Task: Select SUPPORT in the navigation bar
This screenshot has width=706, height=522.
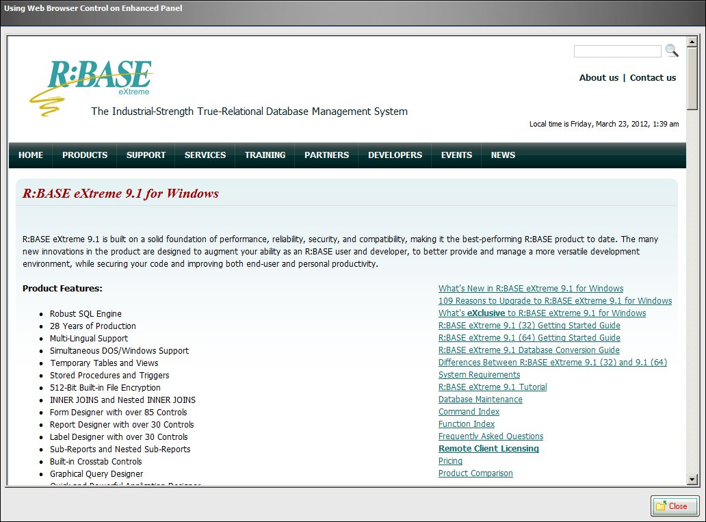Action: [x=146, y=155]
